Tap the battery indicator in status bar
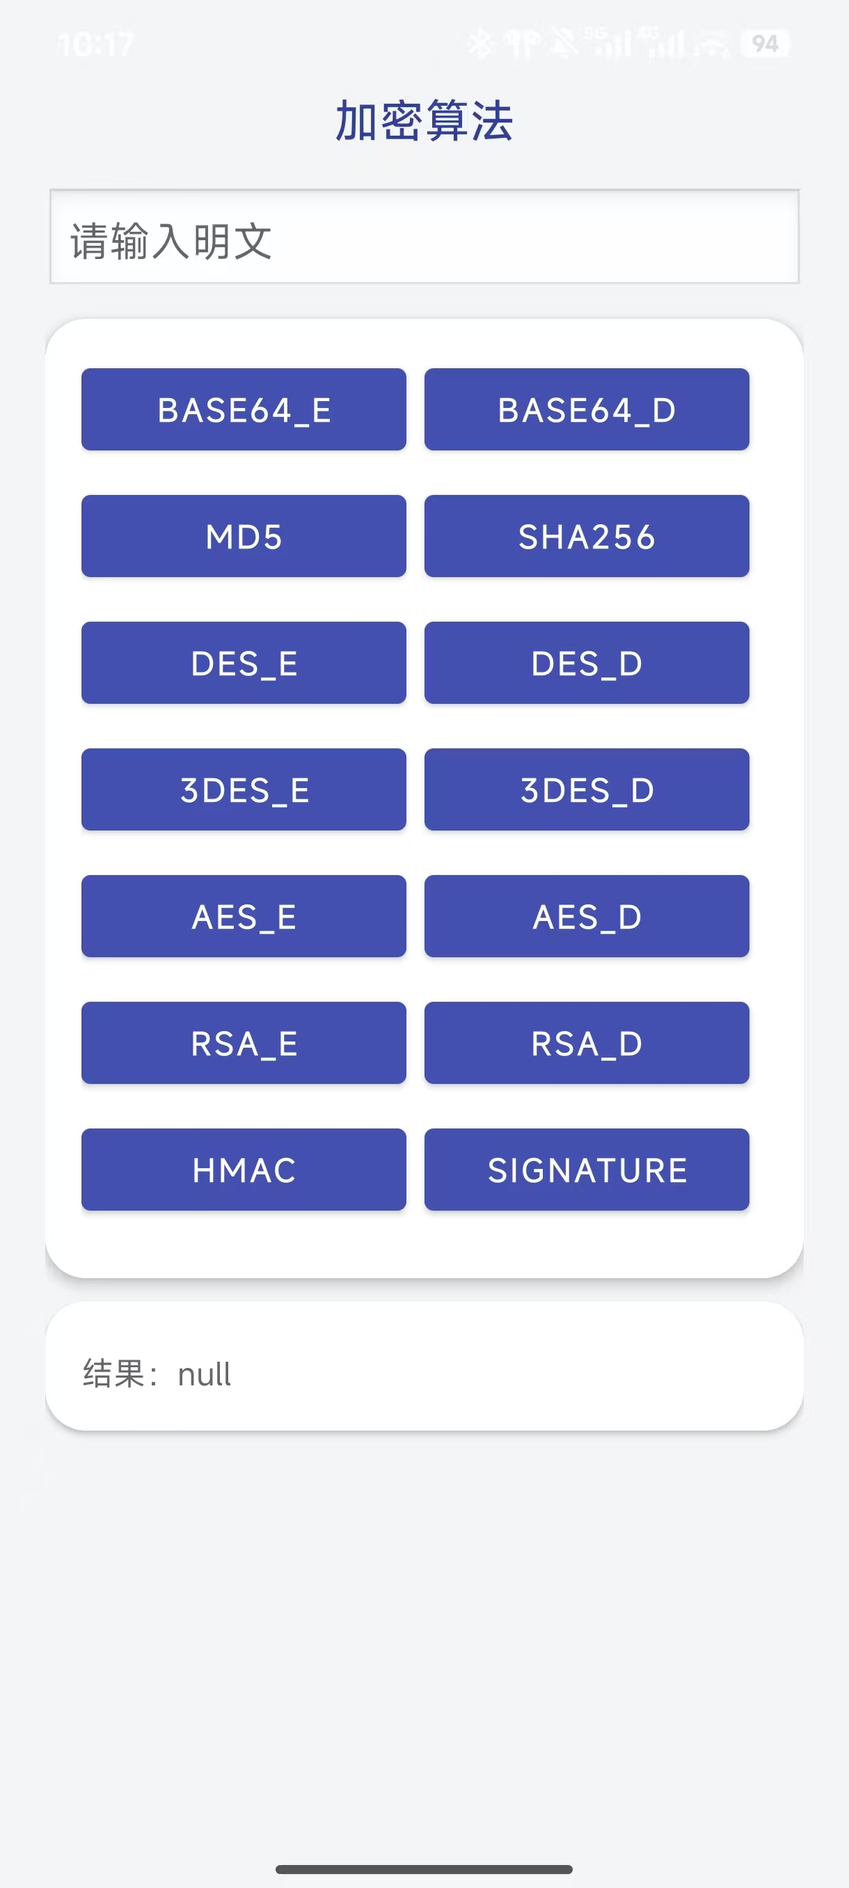The width and height of the screenshot is (849, 1888). pyautogui.click(x=765, y=44)
